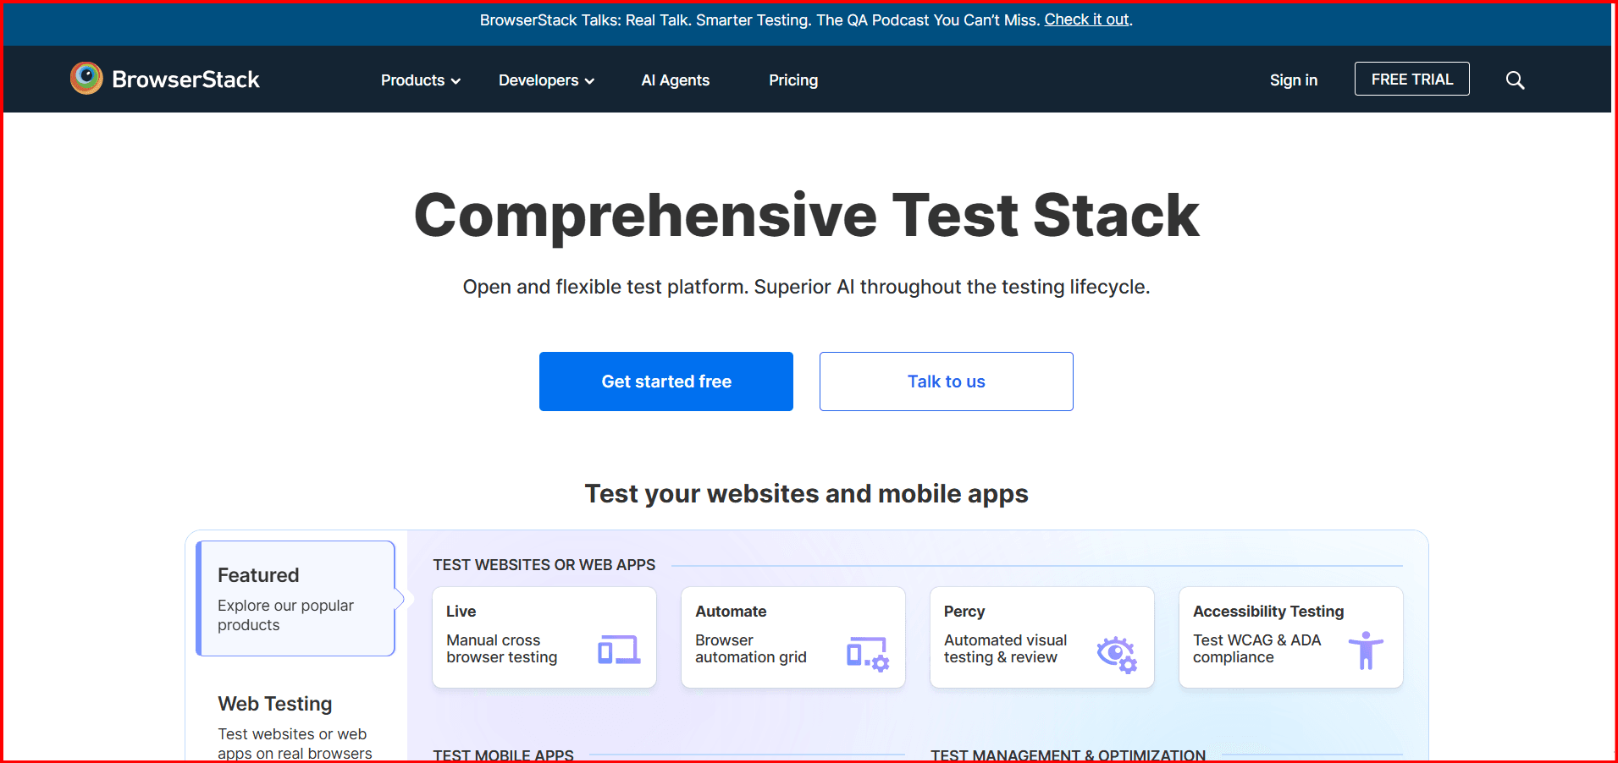1618x763 pixels.
Task: Click the BrowserStack logo icon
Action: [x=86, y=79]
